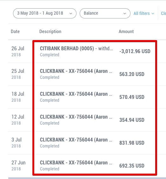The width and height of the screenshot is (166, 179).
Task: Open the 18 Jul CLICKBANK transaction
Action: pos(87,97)
